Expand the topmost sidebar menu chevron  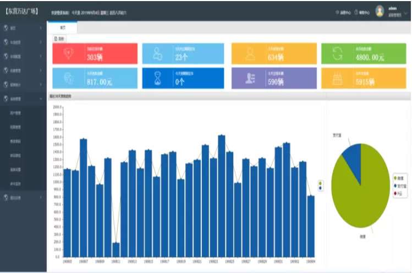[x=41, y=28]
